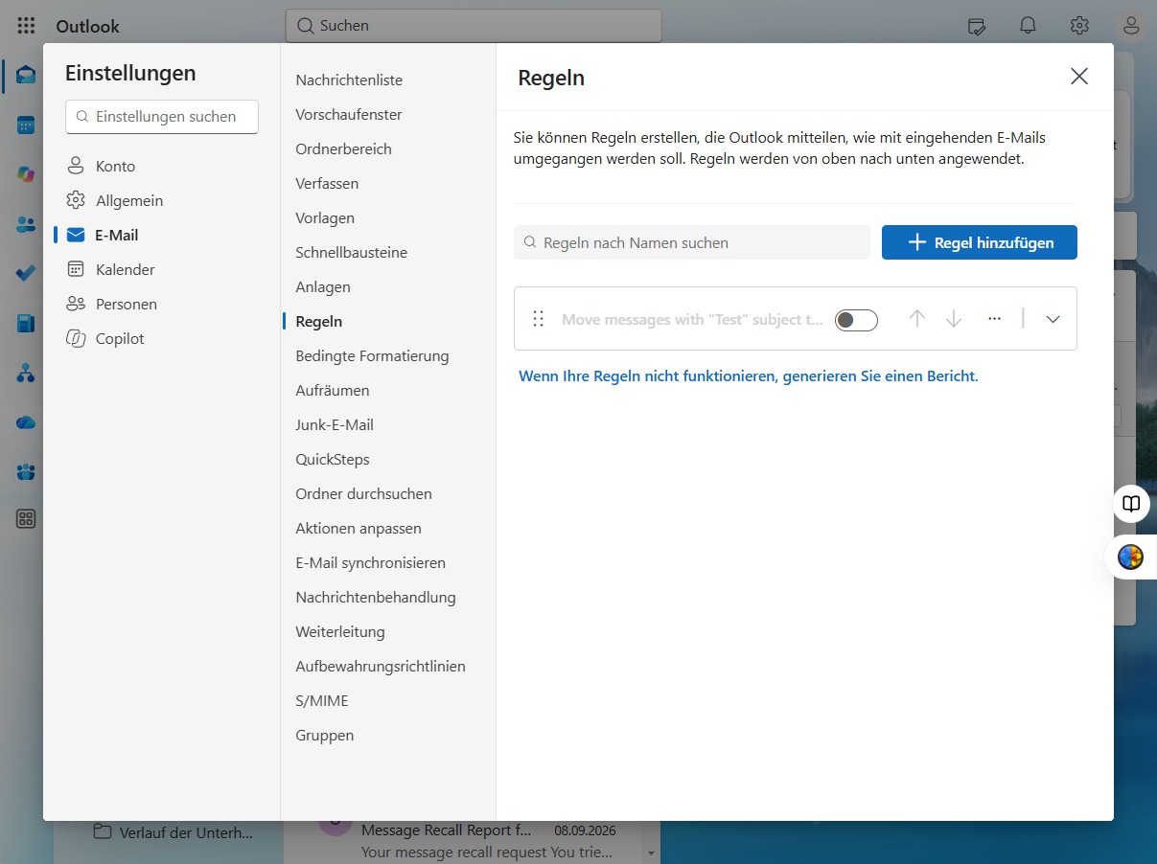Move the "Test" subject rule up
Screen dimensions: 1157x864
point(917,319)
